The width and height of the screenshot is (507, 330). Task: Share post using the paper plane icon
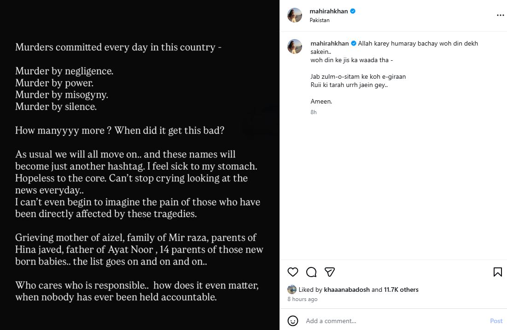[330, 272]
